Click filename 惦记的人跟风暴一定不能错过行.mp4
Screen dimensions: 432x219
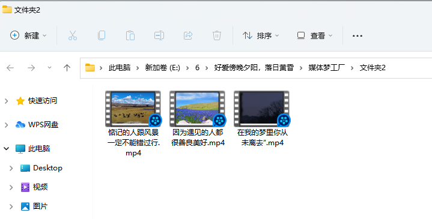pos(133,143)
